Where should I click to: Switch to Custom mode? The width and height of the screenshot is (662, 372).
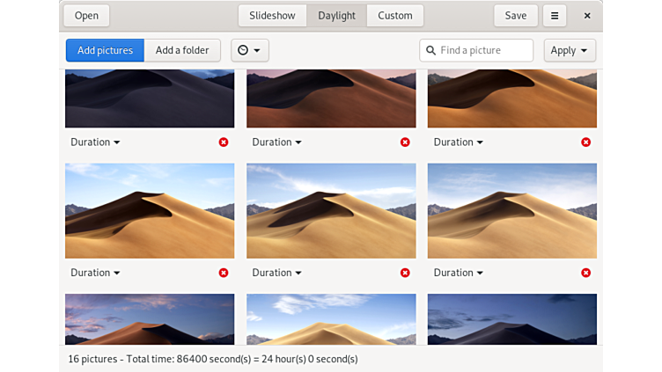(x=395, y=16)
